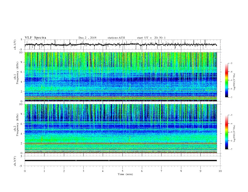Click tick label "5" on the Time axis
248x192 pixels.
(122, 171)
